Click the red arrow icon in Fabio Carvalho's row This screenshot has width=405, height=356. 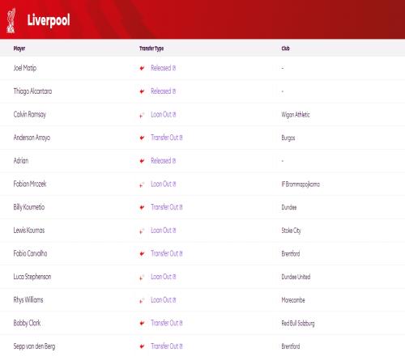point(142,254)
